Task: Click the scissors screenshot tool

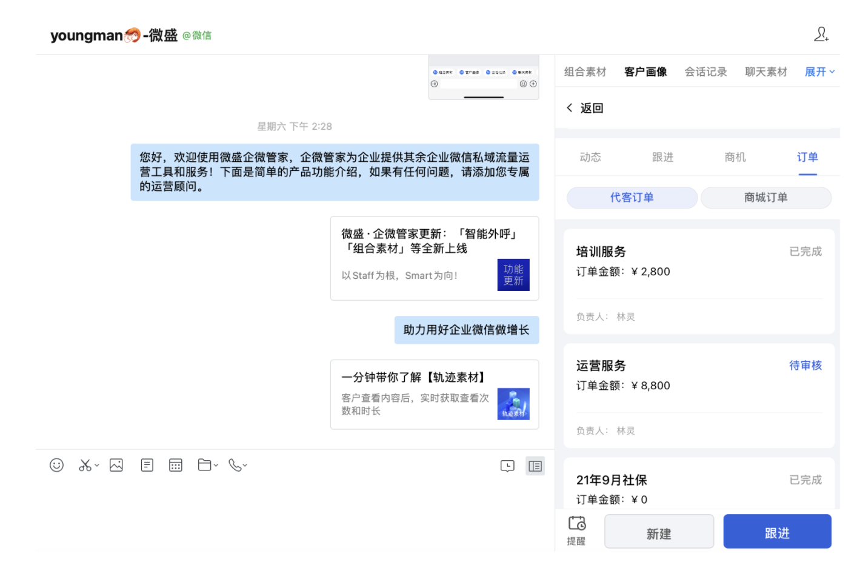Action: click(85, 465)
